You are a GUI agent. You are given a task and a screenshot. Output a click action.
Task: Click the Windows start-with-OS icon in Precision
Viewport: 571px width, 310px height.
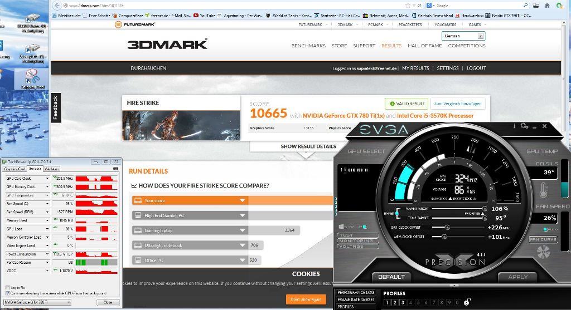tap(341, 227)
